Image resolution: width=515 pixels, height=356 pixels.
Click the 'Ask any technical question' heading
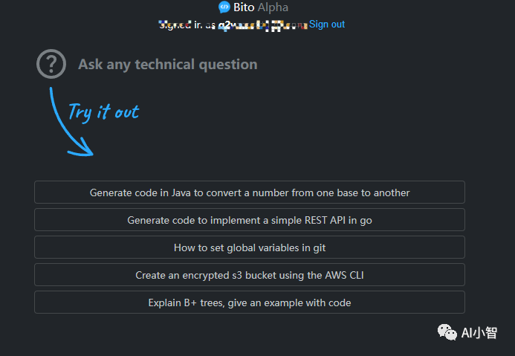tap(168, 65)
